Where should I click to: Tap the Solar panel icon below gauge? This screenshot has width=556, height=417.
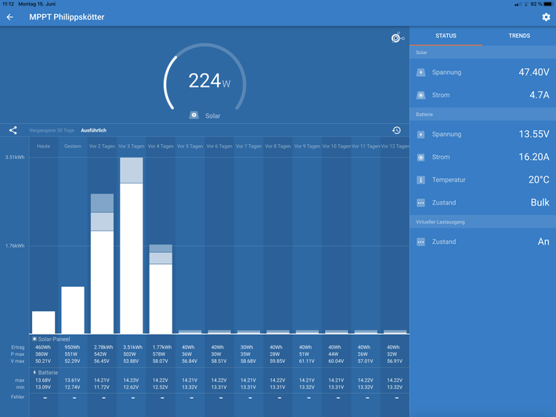193,115
